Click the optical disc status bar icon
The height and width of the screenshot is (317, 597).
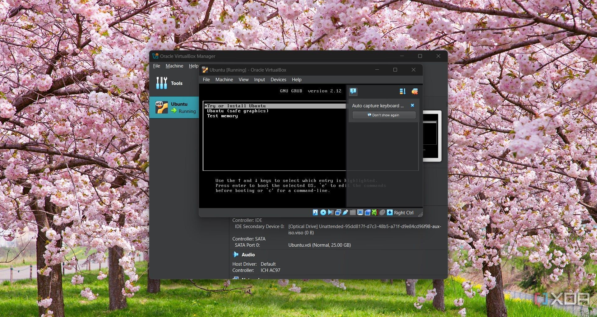pyautogui.click(x=323, y=212)
